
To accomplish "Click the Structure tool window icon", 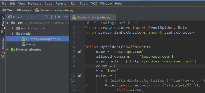I will pos(3,56).
